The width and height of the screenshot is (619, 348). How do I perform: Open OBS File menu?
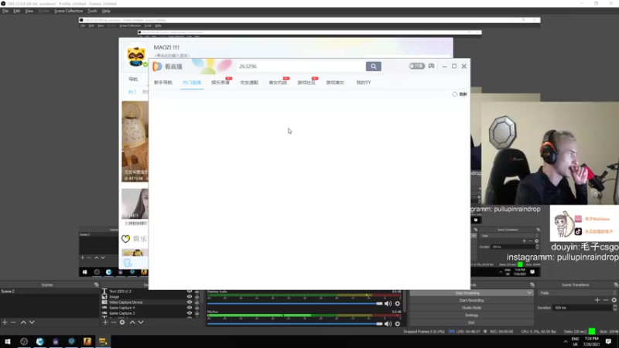[5, 11]
